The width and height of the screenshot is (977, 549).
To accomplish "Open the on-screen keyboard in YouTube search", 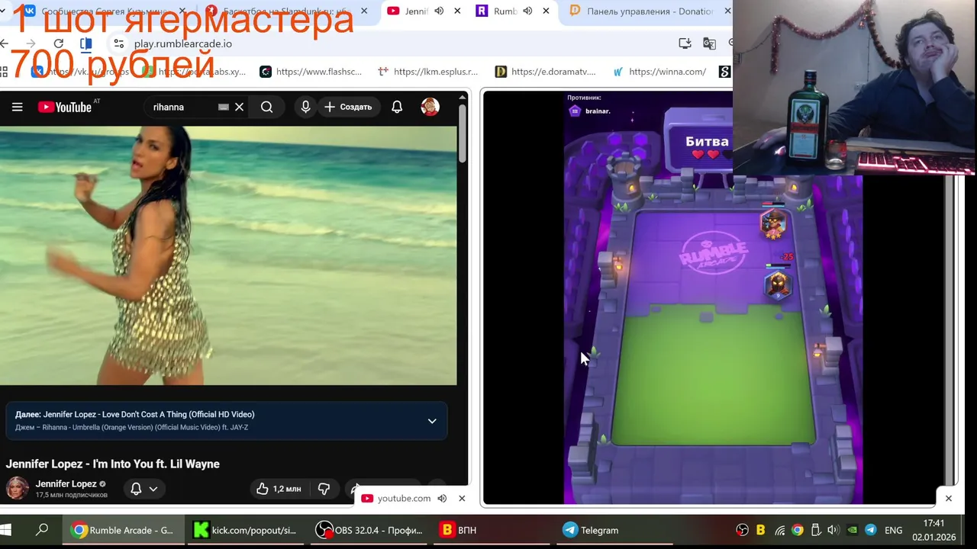I will point(223,107).
